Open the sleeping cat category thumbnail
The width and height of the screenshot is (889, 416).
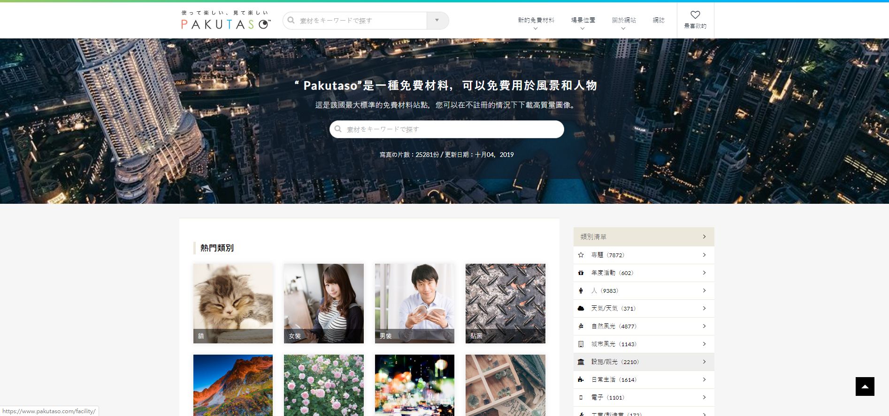233,303
